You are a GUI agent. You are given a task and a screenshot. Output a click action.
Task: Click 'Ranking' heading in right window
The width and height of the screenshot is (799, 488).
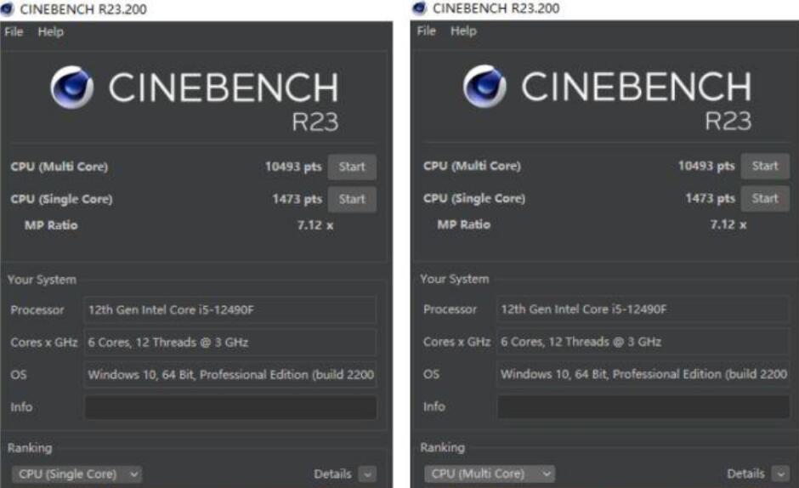(442, 447)
